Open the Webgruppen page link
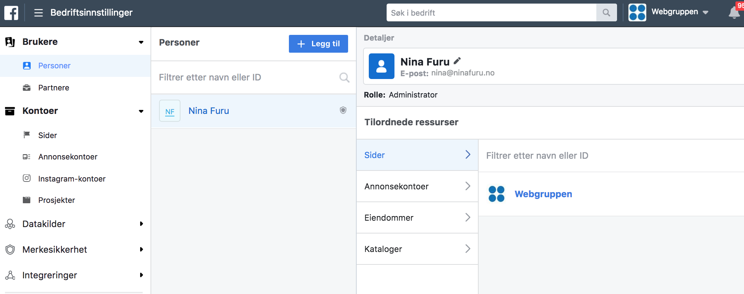744x294 pixels. 543,194
